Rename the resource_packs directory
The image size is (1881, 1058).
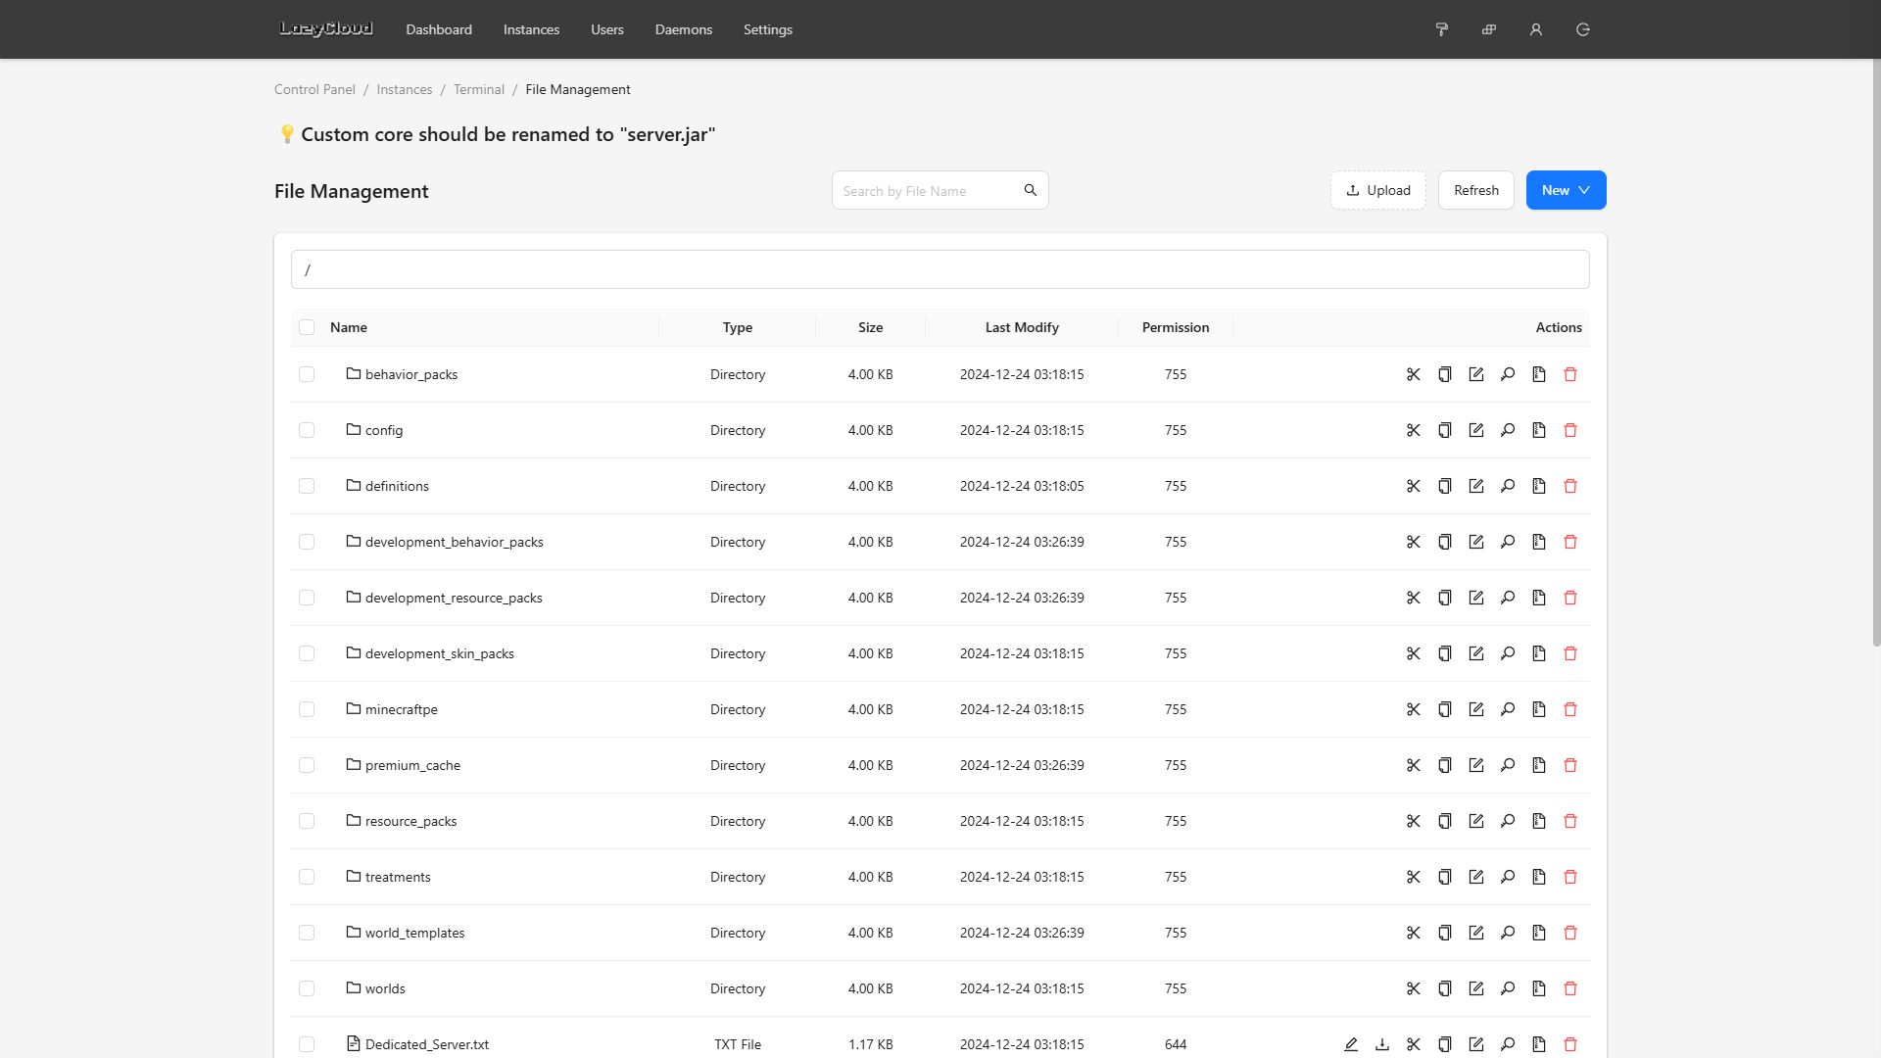(x=1476, y=821)
